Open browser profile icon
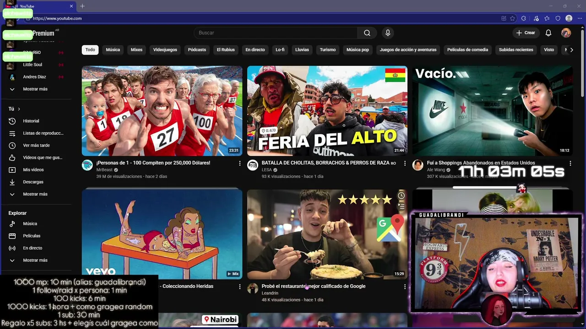 [x=569, y=18]
